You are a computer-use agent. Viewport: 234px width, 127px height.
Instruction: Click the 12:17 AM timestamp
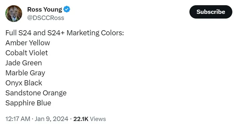[18, 119]
